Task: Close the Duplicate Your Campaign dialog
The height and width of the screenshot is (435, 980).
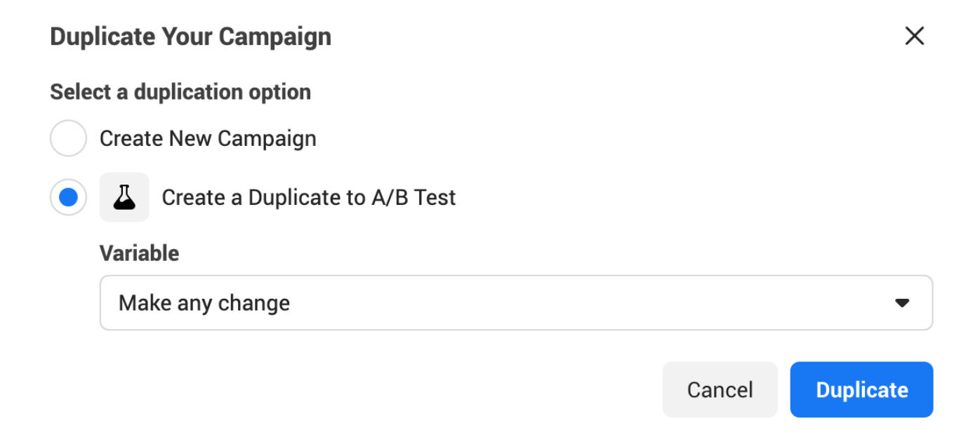Action: tap(914, 36)
